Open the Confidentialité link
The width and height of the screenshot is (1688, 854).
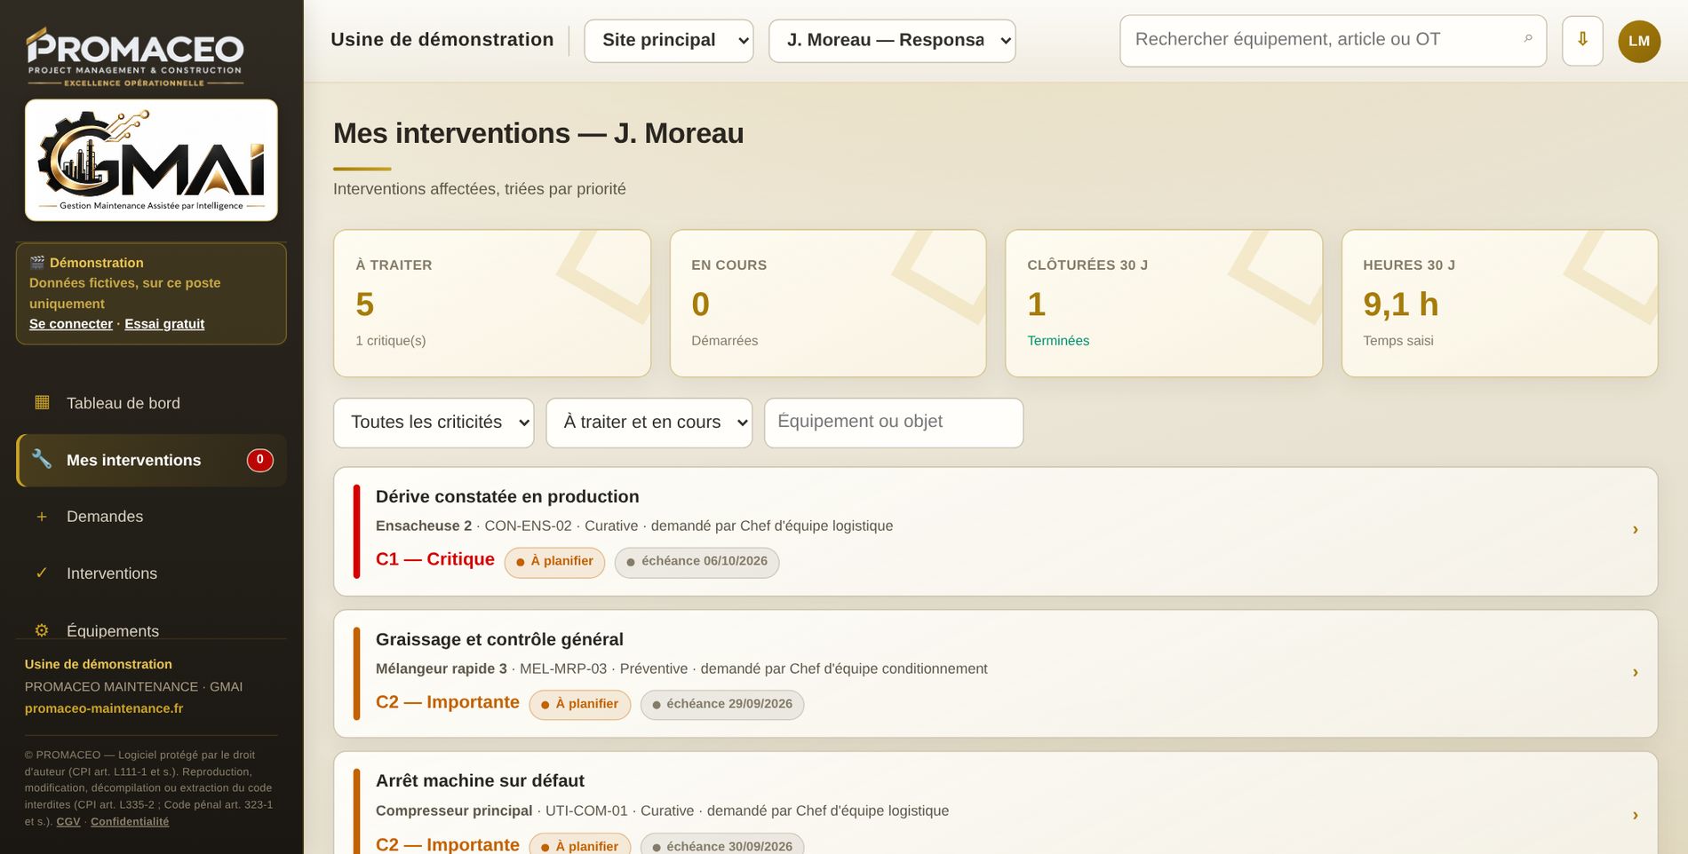click(130, 822)
